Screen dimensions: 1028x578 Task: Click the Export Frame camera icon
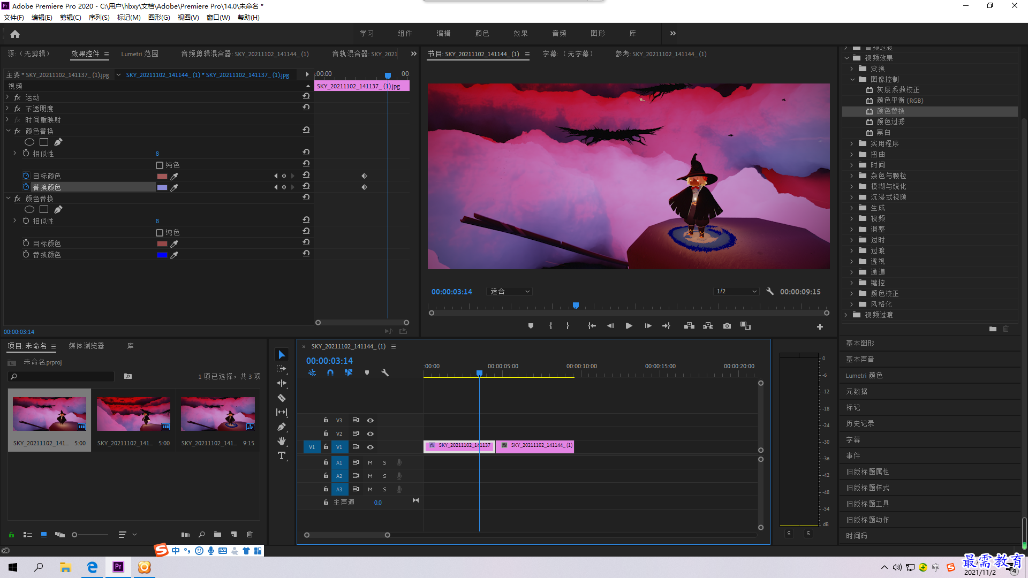[727, 326]
